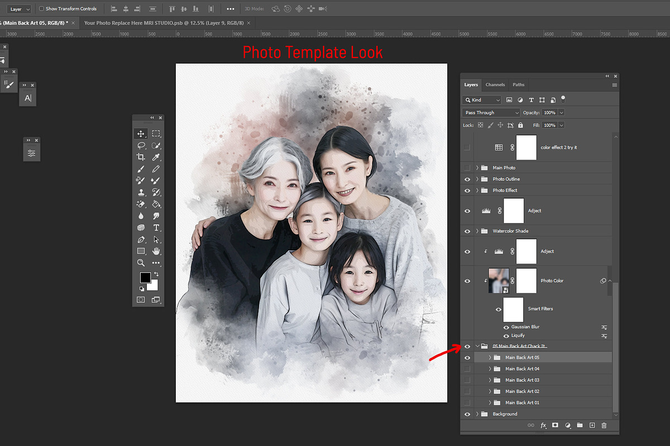Click the foreground color swatch
The height and width of the screenshot is (446, 670).
pos(145,278)
